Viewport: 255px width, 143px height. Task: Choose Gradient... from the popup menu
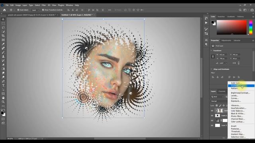point(241,86)
